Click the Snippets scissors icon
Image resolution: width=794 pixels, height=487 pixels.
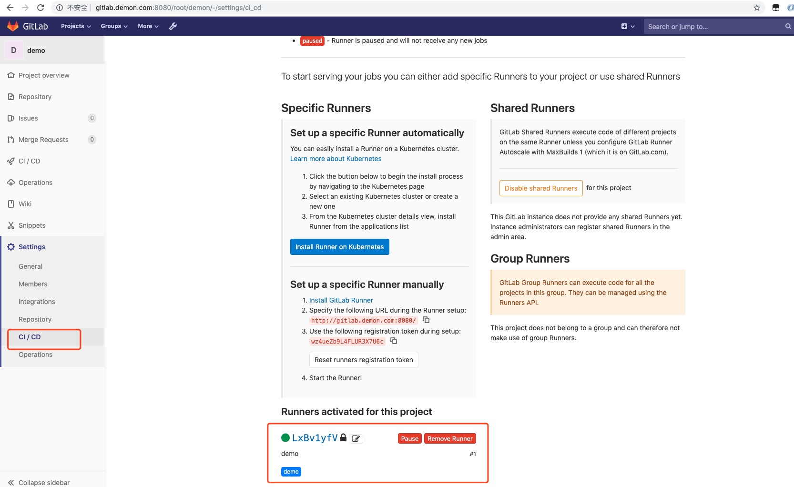[11, 225]
